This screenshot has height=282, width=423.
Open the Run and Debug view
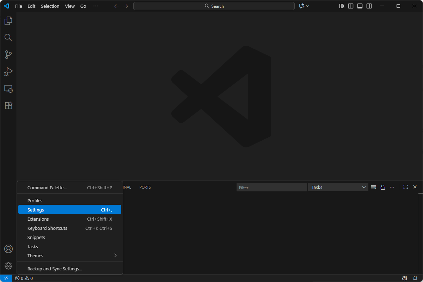pyautogui.click(x=8, y=72)
